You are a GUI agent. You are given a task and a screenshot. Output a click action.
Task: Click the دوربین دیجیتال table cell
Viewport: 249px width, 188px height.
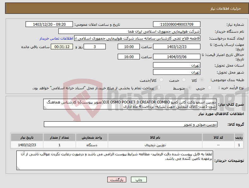(155, 145)
